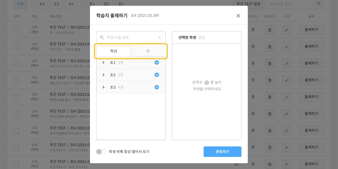The height and width of the screenshot is (169, 338).
Task: Toggle 학생 목록 항상 열어서 보기 switch
Action: point(101,152)
